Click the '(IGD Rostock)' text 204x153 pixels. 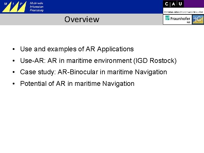tap(155, 61)
